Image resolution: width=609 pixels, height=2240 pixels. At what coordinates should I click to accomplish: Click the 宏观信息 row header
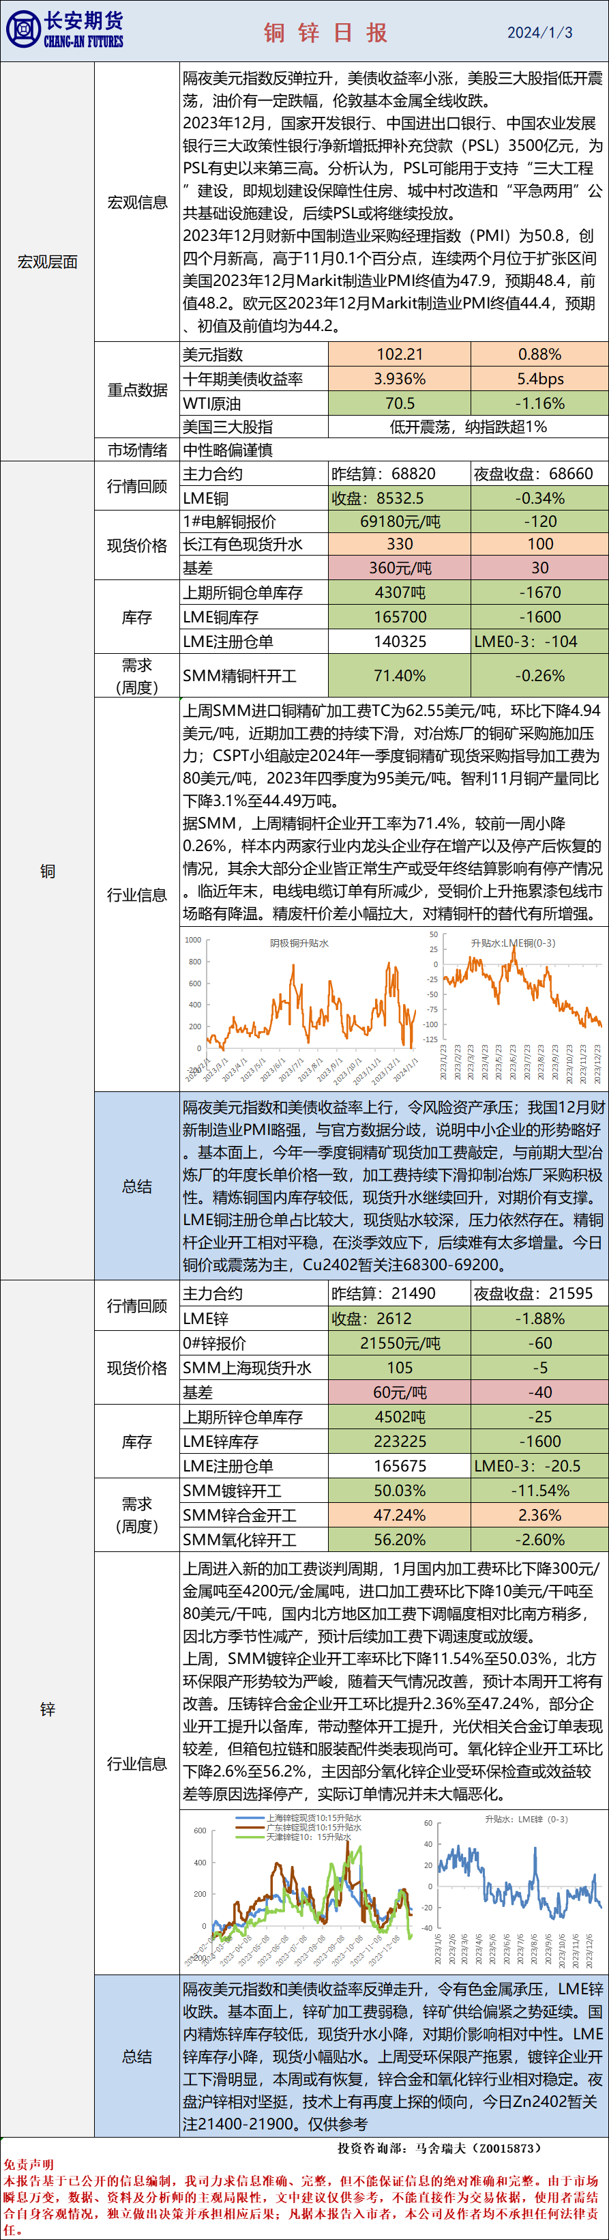pyautogui.click(x=136, y=202)
